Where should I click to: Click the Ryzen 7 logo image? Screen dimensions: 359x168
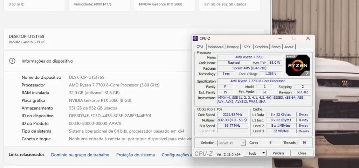(x=298, y=65)
